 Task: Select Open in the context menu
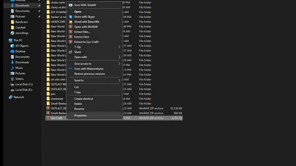click(94, 12)
